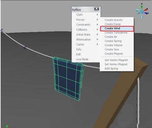Click the Info menu item
The image size is (152, 128).
point(79,49)
